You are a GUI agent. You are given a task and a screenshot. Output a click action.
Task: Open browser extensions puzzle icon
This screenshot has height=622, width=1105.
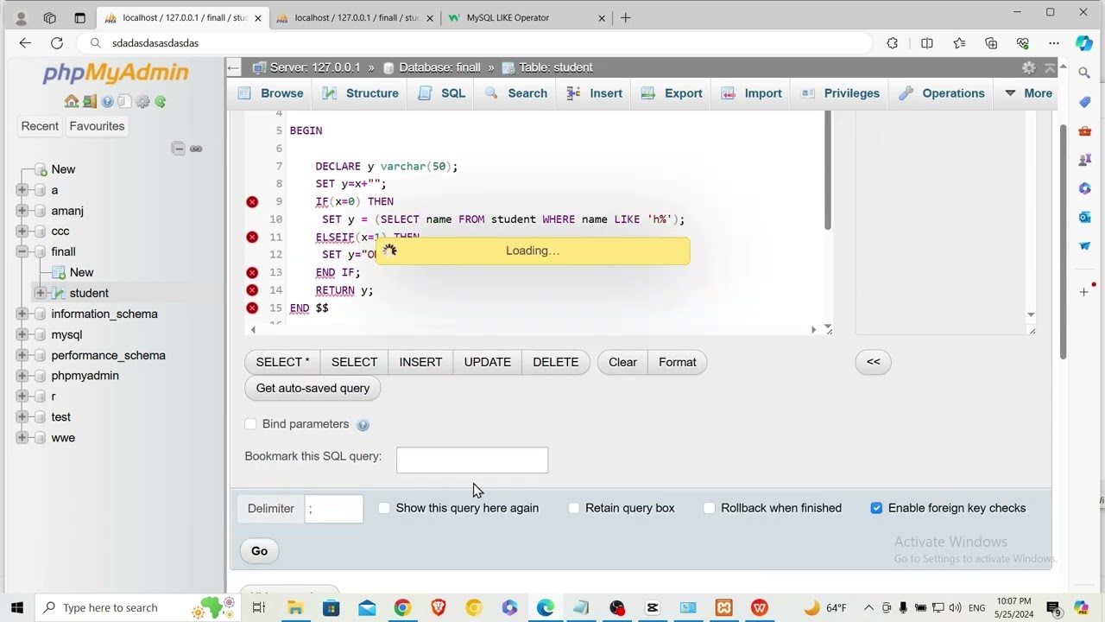pyautogui.click(x=893, y=43)
